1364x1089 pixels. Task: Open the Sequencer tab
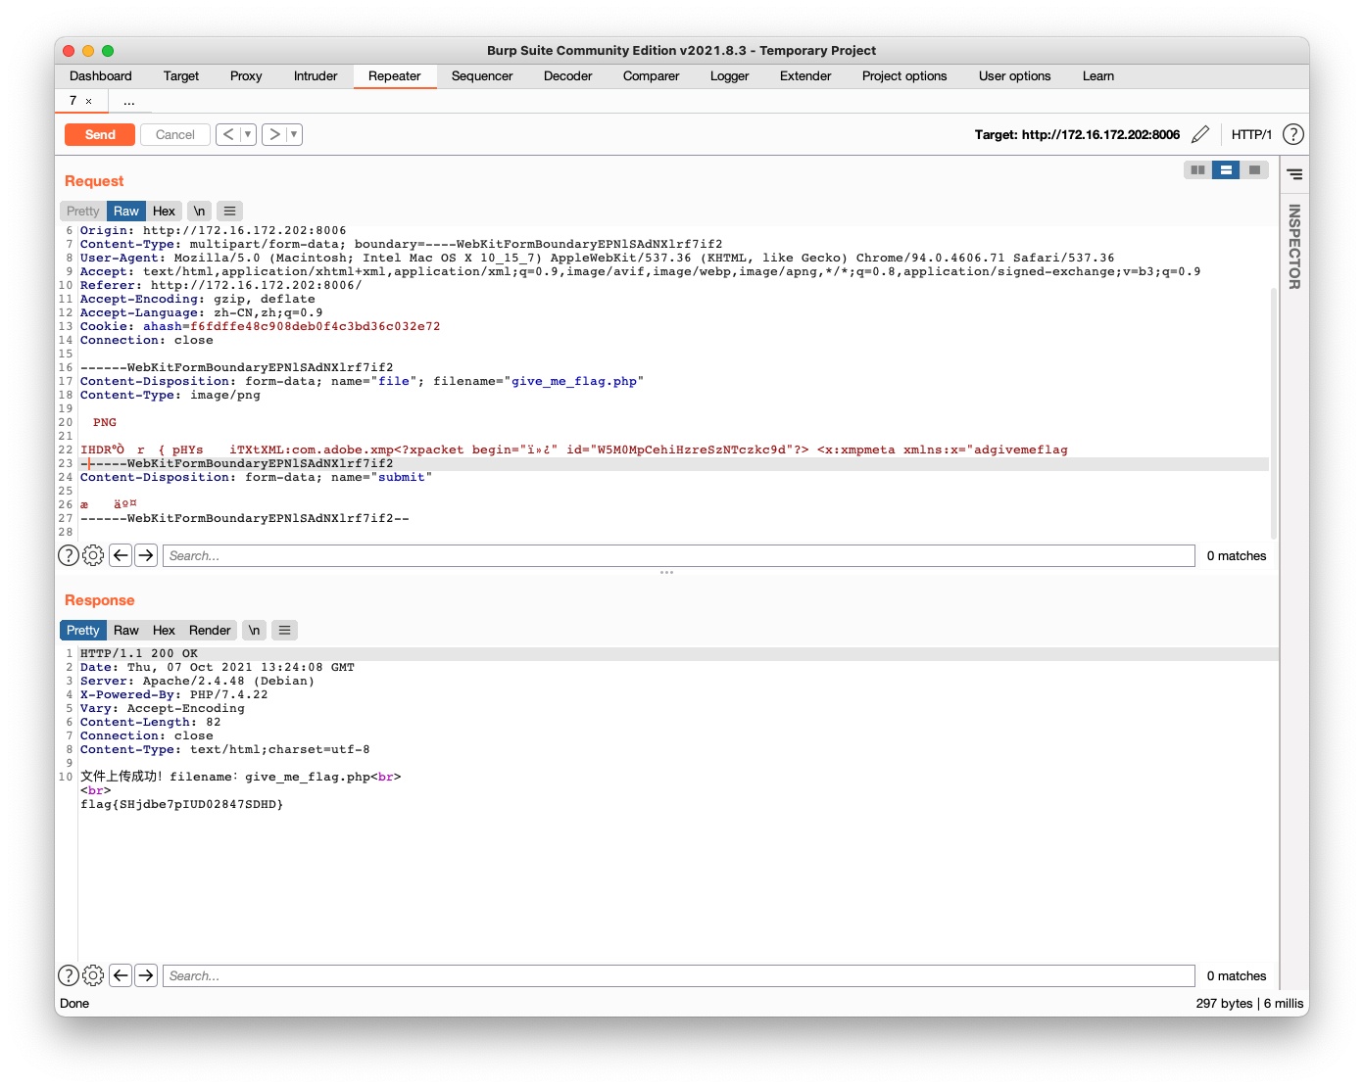tap(482, 75)
